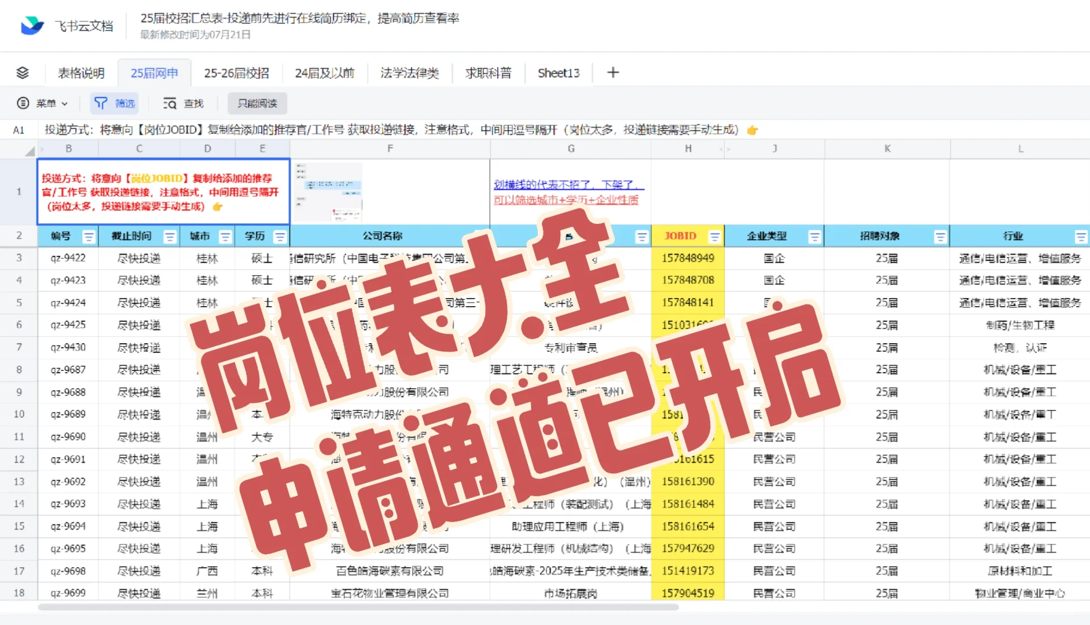1090x625 pixels.
Task: Select cell 专利审查员
Action: point(570,347)
